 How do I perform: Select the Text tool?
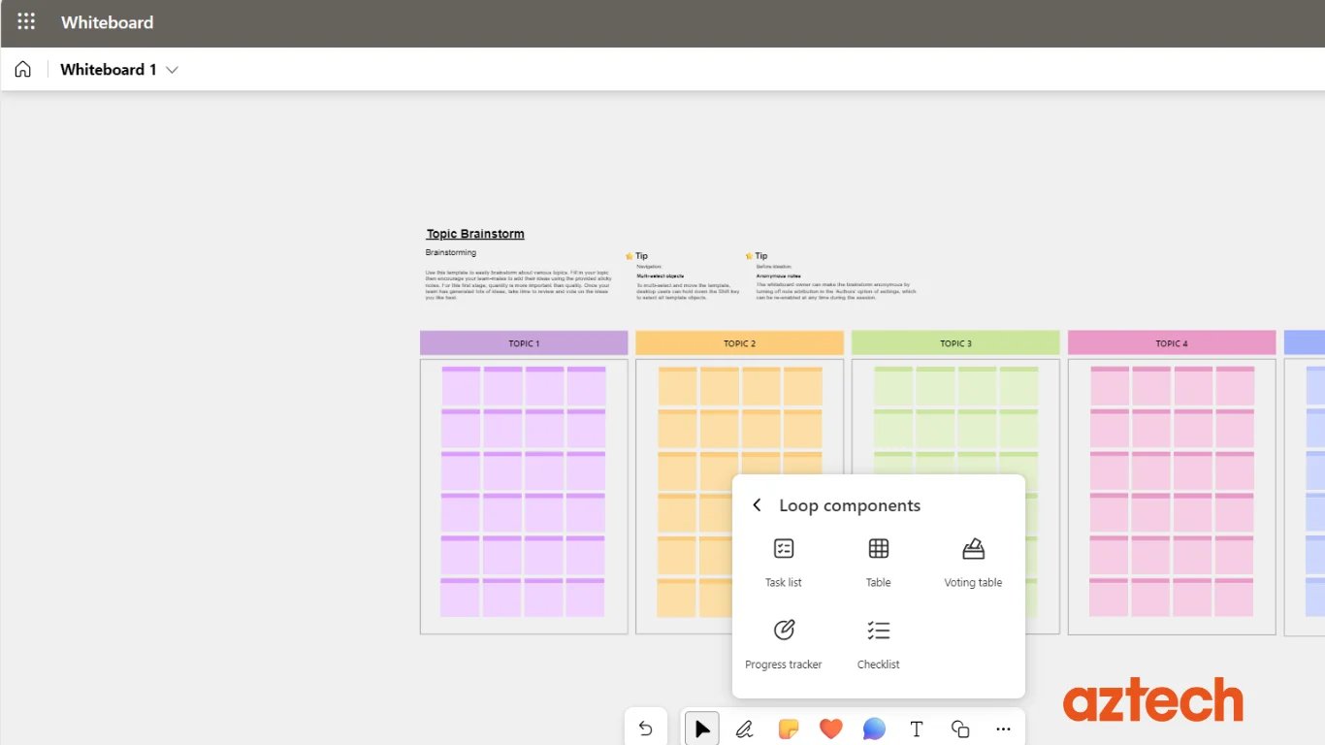tap(917, 729)
